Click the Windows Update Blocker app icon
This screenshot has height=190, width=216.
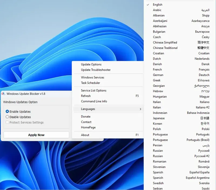[3, 94]
